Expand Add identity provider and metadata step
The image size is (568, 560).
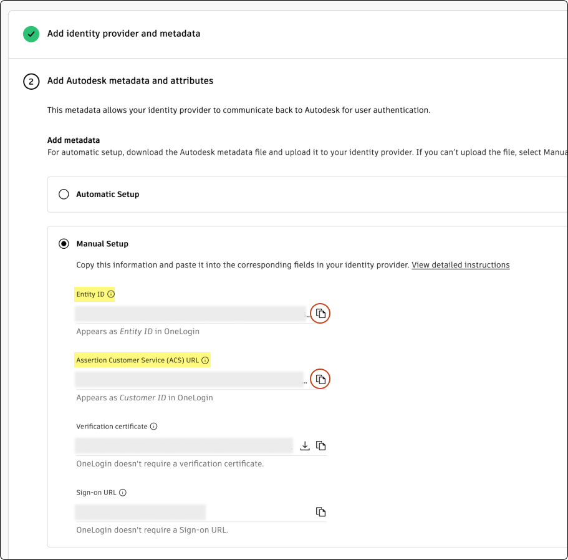(123, 34)
